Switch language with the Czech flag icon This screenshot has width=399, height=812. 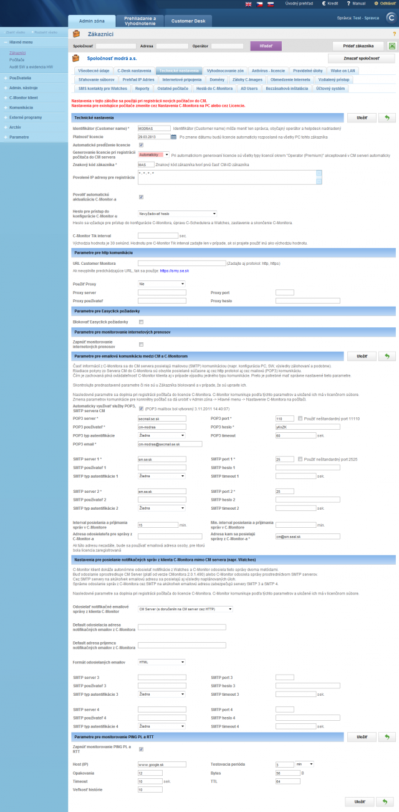tap(260, 4)
